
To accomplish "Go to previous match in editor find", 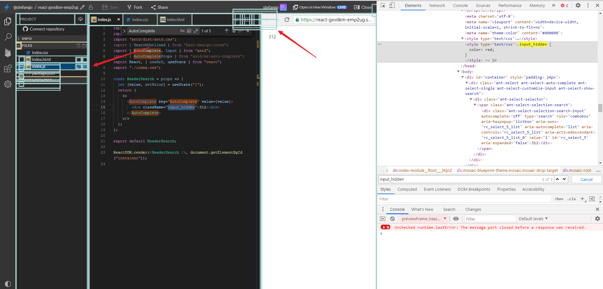I will tap(226, 31).
